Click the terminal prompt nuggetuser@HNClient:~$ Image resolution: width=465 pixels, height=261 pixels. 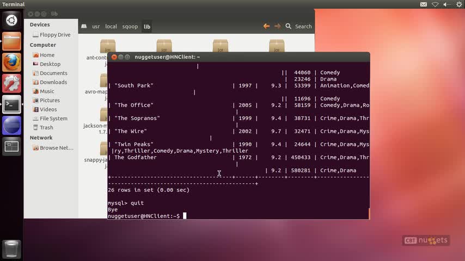click(144, 216)
